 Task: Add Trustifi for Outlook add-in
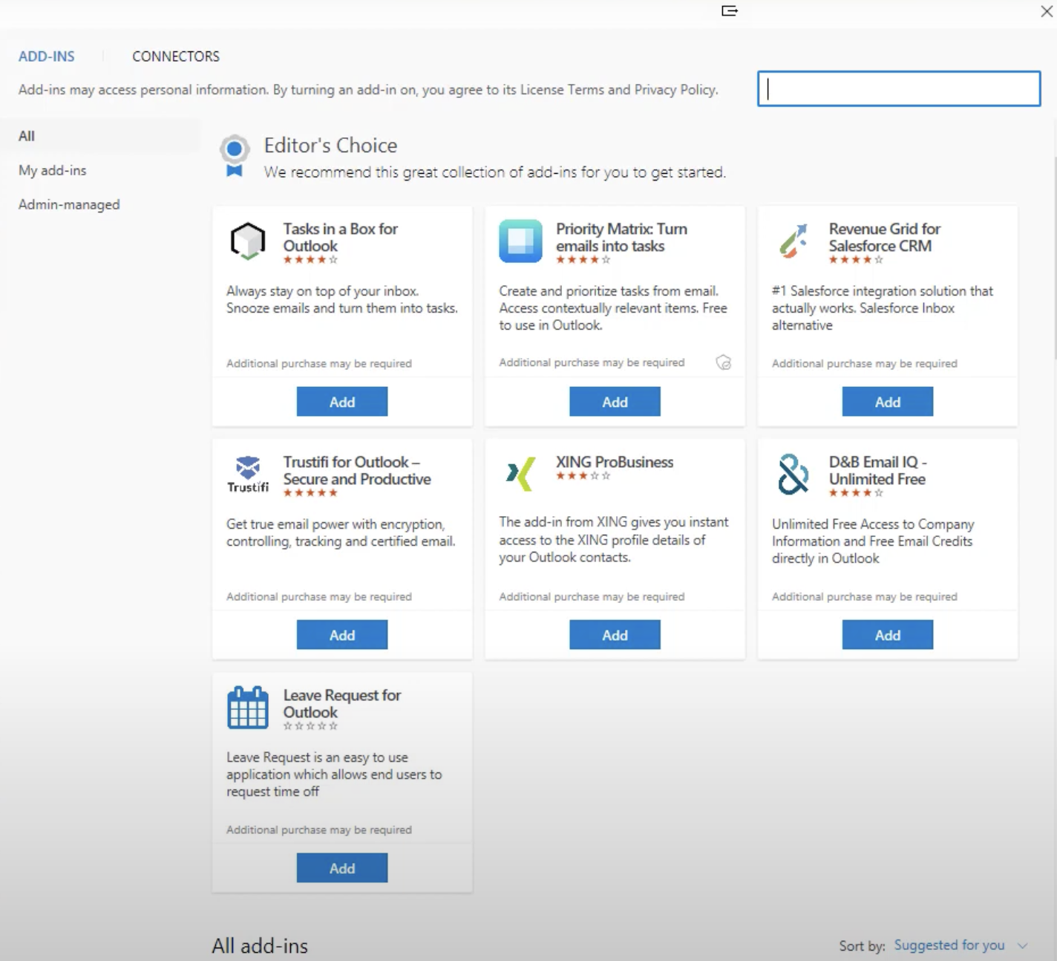(x=342, y=635)
